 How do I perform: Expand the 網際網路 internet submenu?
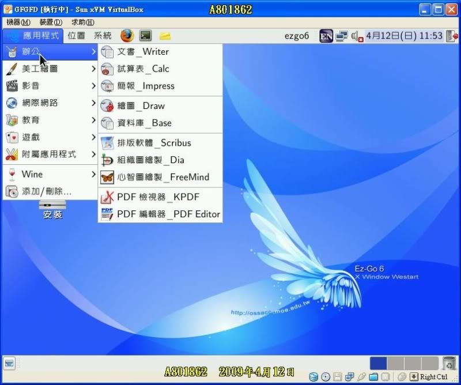pos(50,103)
